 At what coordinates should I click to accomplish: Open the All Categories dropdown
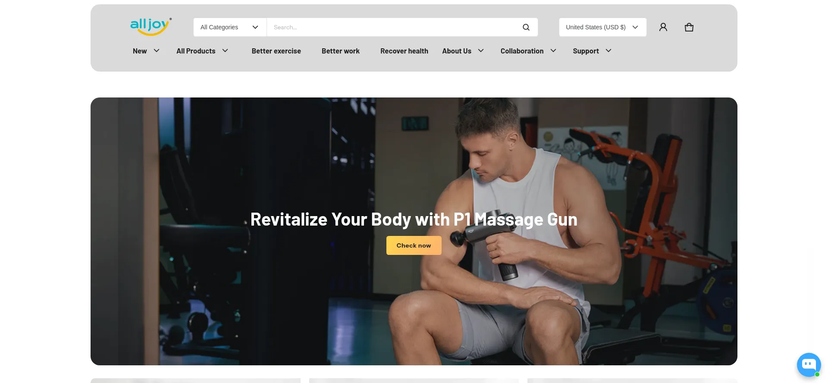click(x=229, y=27)
